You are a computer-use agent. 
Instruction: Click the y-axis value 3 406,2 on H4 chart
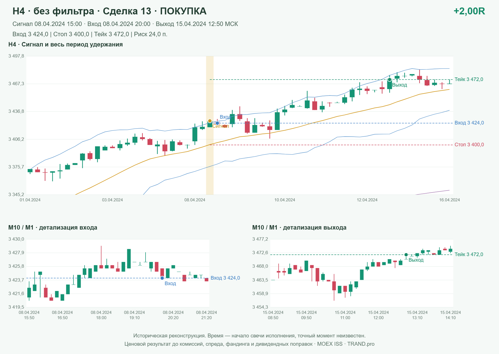tap(16, 139)
